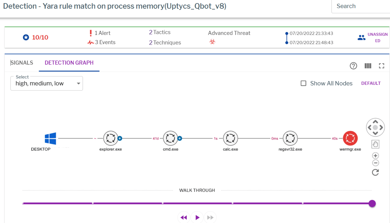Click the pan control center dot
This screenshot has height=223, width=390.
tap(375, 127)
